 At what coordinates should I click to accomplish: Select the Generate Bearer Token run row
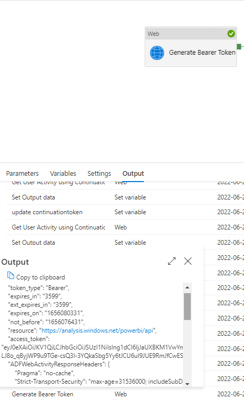tap(125, 394)
